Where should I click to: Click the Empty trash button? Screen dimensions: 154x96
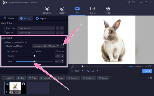[x=103, y=78]
